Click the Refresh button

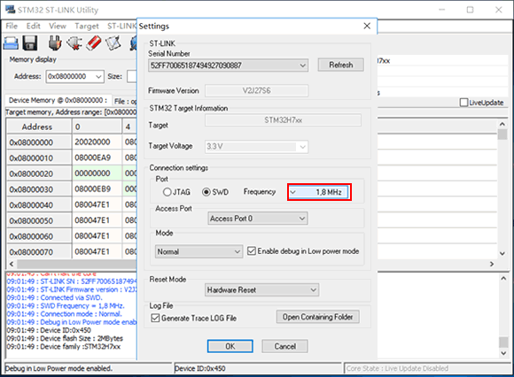point(341,65)
